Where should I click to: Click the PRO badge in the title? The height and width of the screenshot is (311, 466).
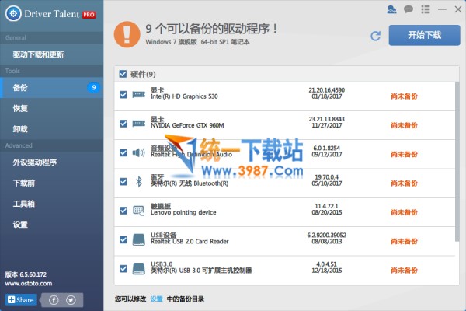click(x=89, y=15)
